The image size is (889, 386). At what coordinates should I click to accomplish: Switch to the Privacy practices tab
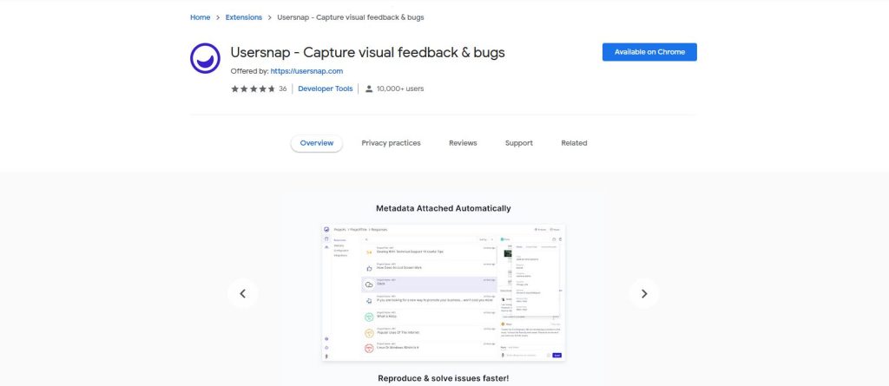tap(392, 143)
